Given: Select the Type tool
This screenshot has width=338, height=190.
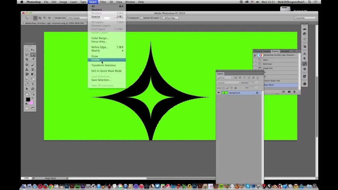Looking at the screenshot, I should [x=33, y=84].
